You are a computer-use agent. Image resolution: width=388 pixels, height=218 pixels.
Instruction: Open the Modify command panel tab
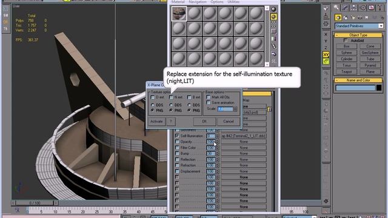[345, 8]
